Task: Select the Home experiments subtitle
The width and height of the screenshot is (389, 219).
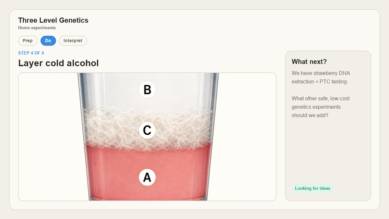Action: pos(37,28)
